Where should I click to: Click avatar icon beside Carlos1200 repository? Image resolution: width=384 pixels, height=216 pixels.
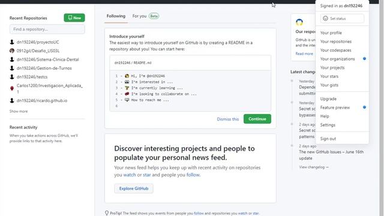click(12, 88)
